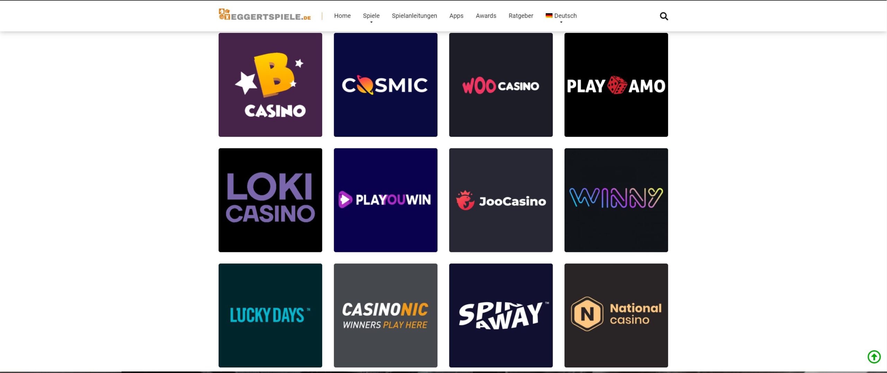Open the B Casino logo tile
Viewport: 887px width, 373px height.
coord(270,85)
